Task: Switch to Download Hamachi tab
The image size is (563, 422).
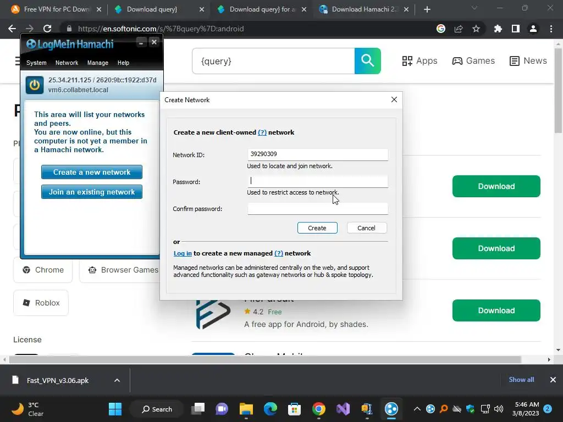Action: pos(364,9)
